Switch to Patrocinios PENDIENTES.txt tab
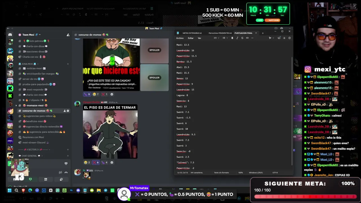Screen dimensions: 361x203 [x=220, y=33]
